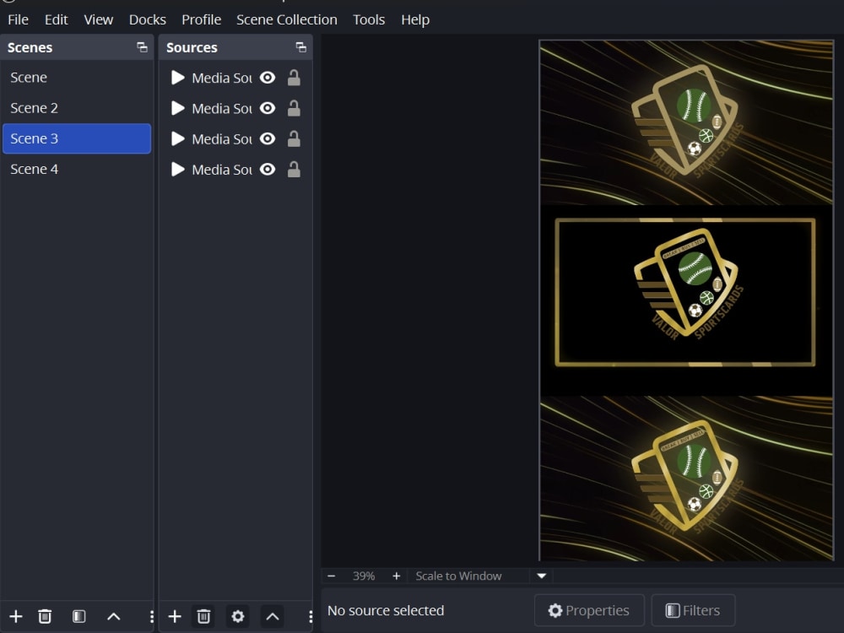844x633 pixels.
Task: Open the View menu
Action: (98, 20)
